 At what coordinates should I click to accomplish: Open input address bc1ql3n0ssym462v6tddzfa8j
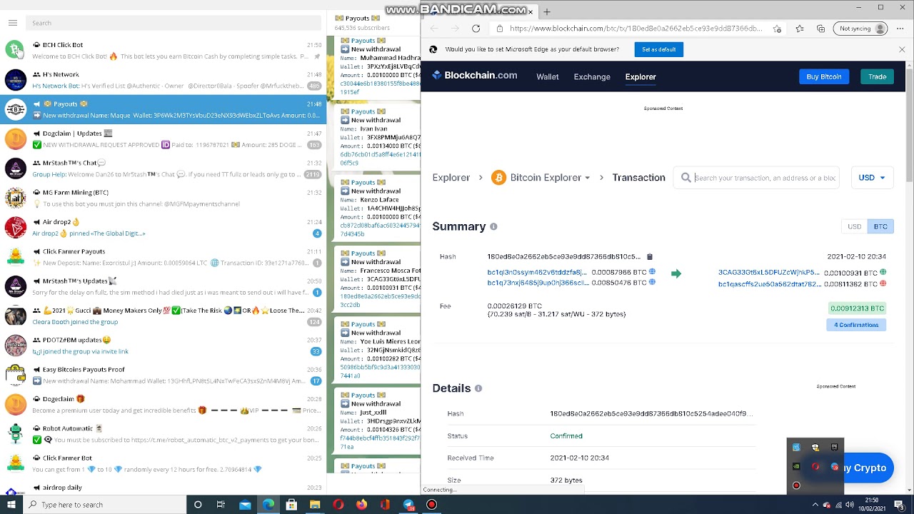(537, 273)
